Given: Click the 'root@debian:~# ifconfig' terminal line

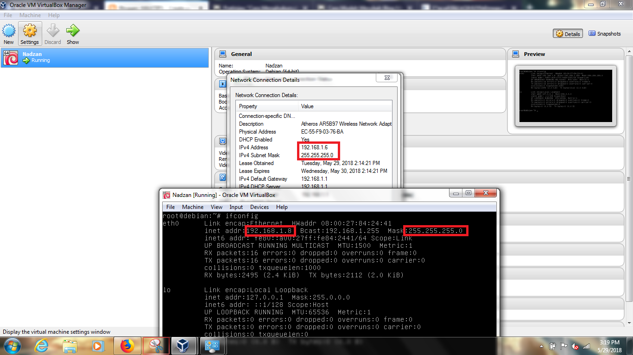Looking at the screenshot, I should coord(210,216).
